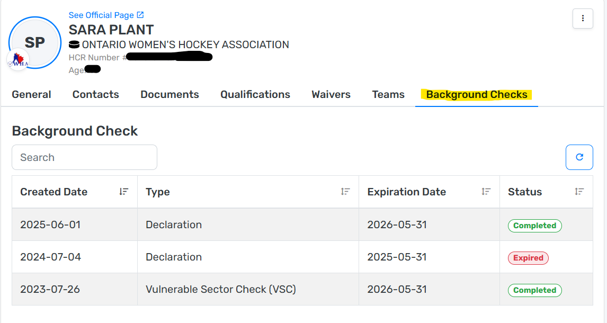Open the Contacts tab
The height and width of the screenshot is (323, 607).
96,95
